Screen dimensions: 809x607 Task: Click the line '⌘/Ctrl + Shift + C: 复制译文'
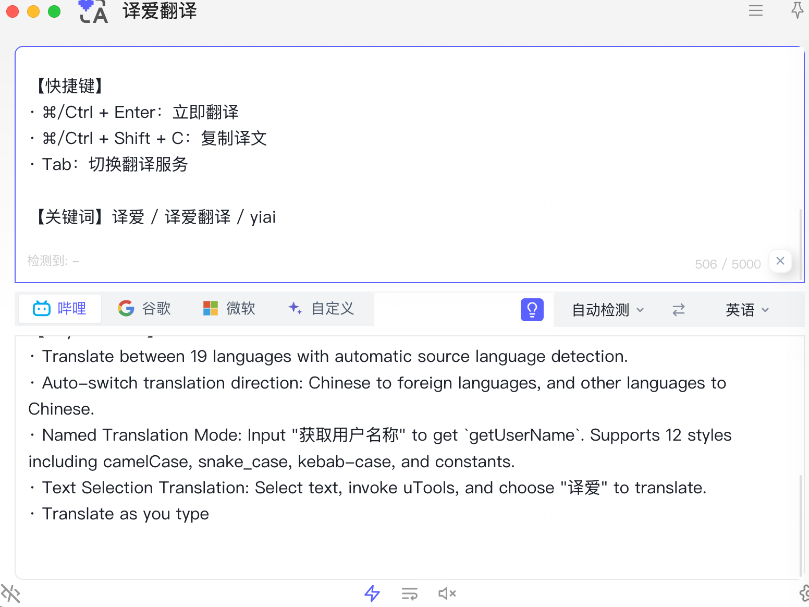point(148,138)
